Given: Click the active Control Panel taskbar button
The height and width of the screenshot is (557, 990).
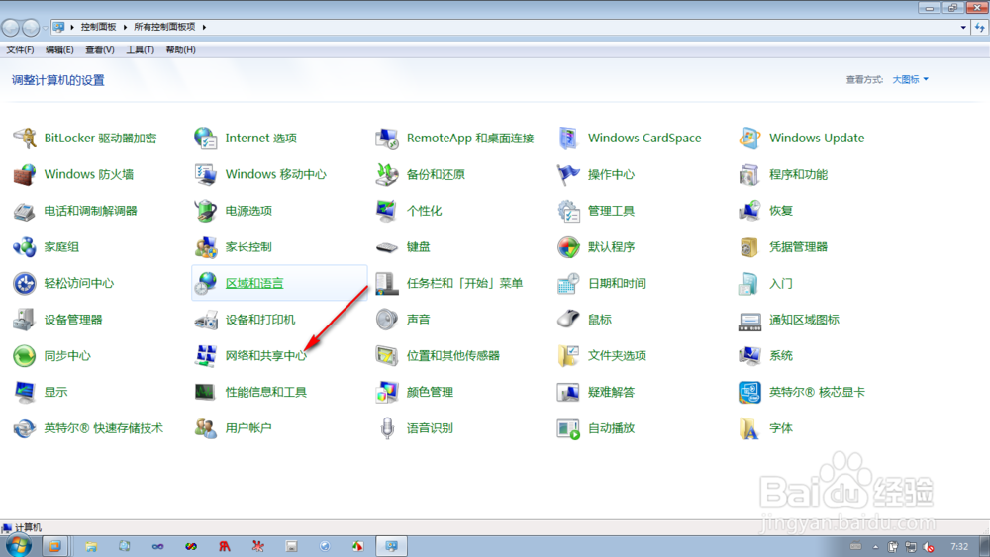Looking at the screenshot, I should [x=391, y=546].
